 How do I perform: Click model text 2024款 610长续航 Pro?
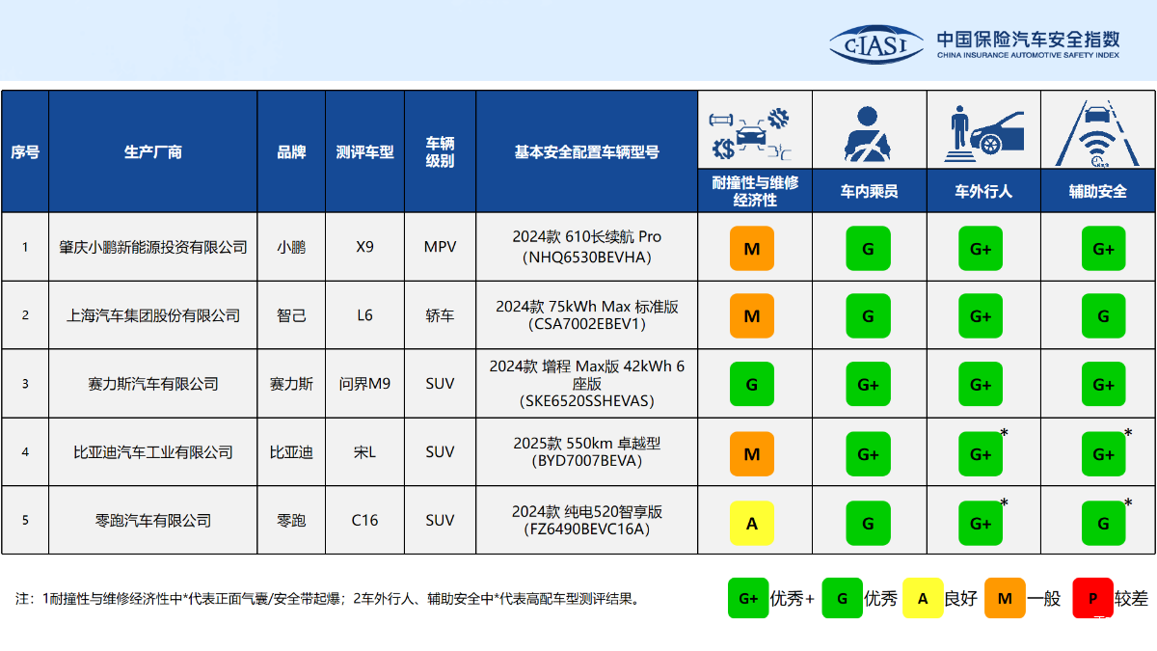587,237
